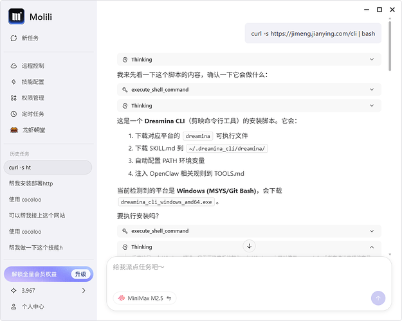The height and width of the screenshot is (321, 402).
Task: Click the Molili logo icon
Action: [x=17, y=16]
